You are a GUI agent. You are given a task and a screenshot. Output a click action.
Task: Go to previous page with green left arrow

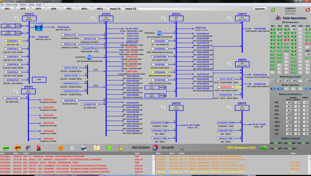point(5,148)
